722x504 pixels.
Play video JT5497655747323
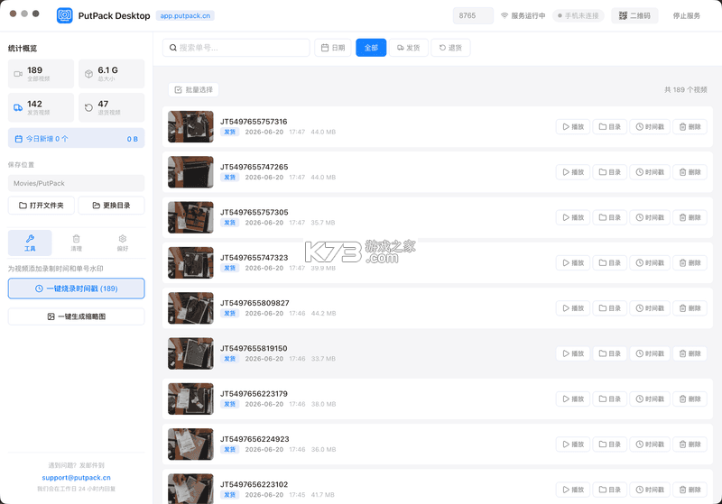573,262
